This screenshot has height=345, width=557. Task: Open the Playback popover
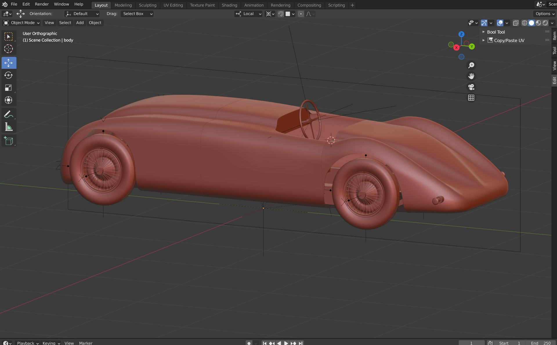pyautogui.click(x=28, y=343)
